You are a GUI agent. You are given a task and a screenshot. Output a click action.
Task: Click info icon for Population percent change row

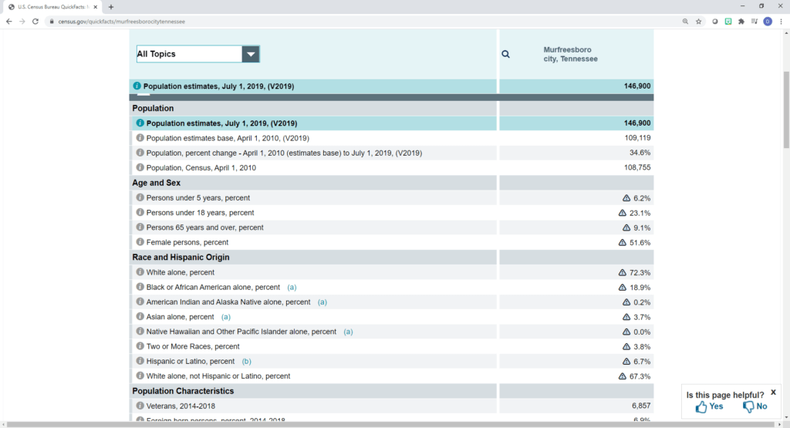140,152
